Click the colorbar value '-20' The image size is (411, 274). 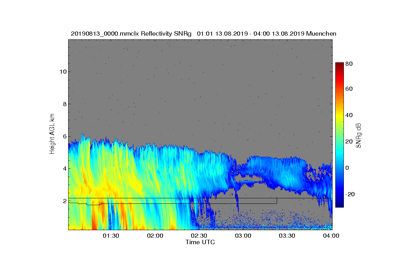pyautogui.click(x=350, y=194)
